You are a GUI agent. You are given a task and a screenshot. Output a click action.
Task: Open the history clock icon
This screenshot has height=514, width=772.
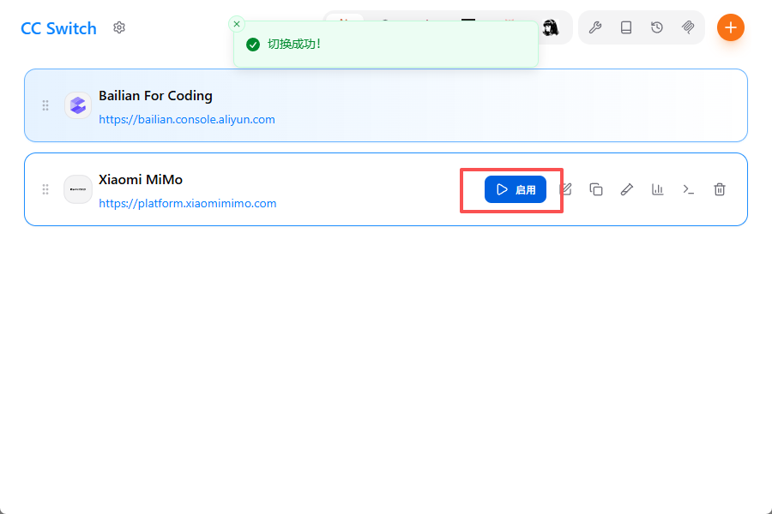tap(657, 27)
